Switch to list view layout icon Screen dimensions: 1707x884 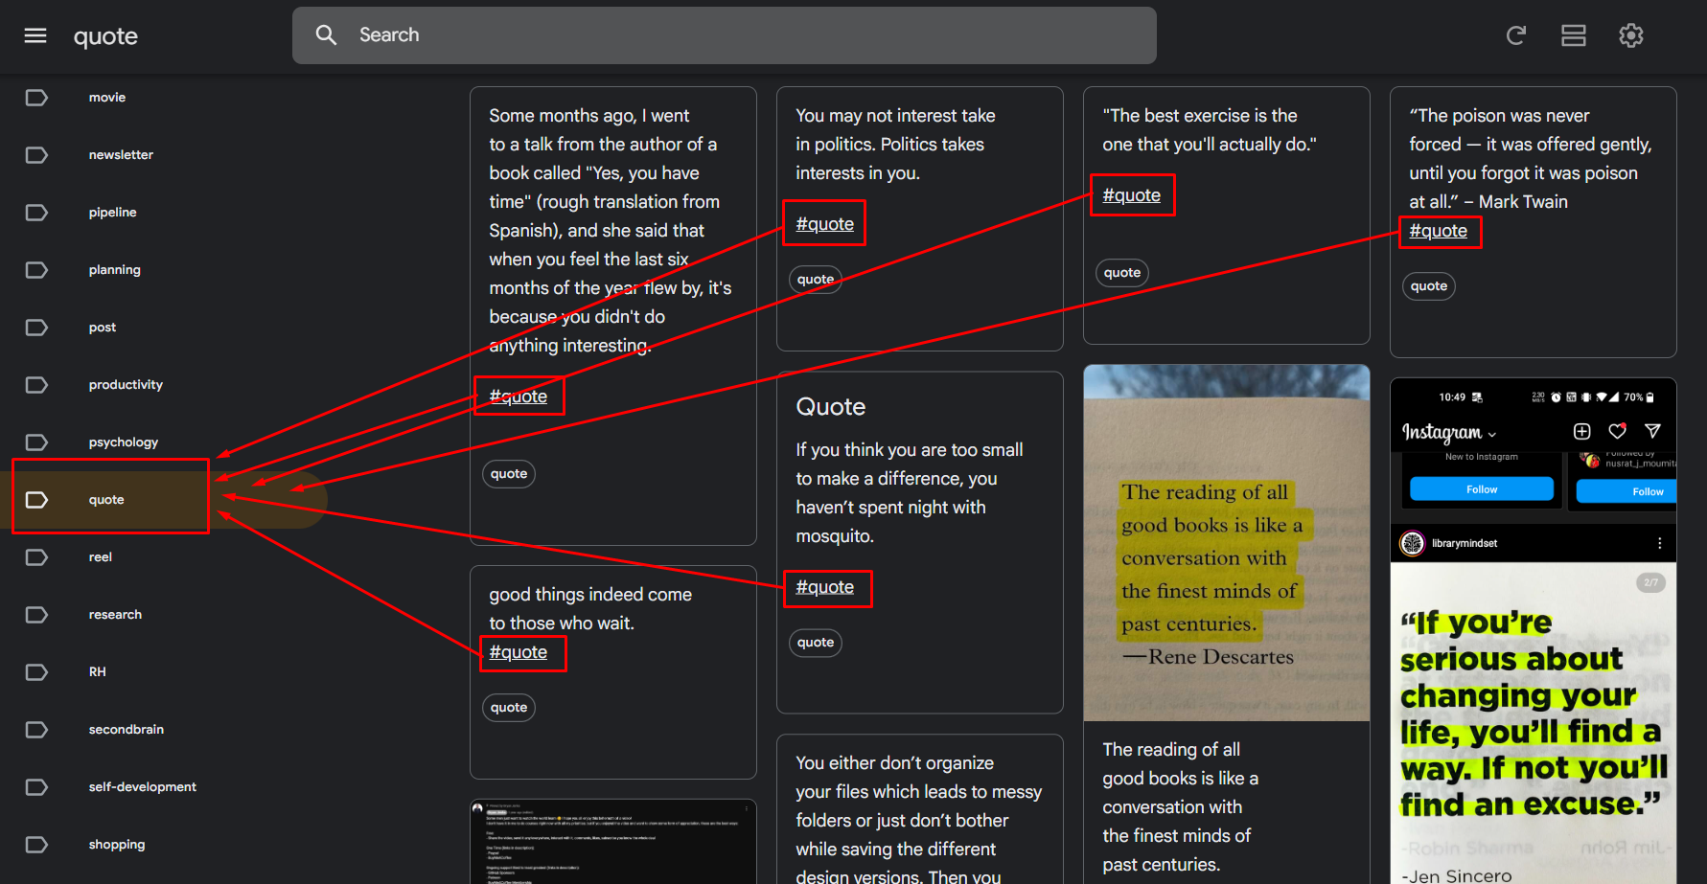(x=1573, y=35)
